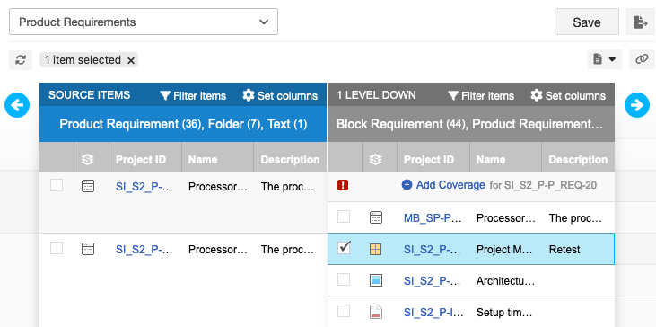
Task: Click the red exclamation warning icon
Action: [x=343, y=185]
